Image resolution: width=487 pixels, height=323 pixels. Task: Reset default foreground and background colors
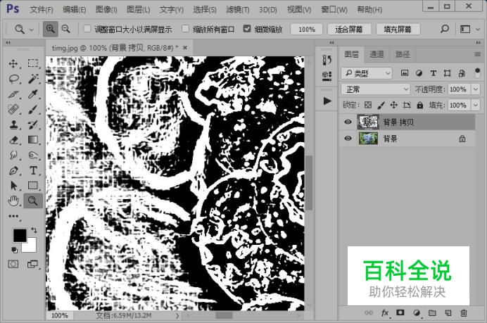[x=14, y=250]
